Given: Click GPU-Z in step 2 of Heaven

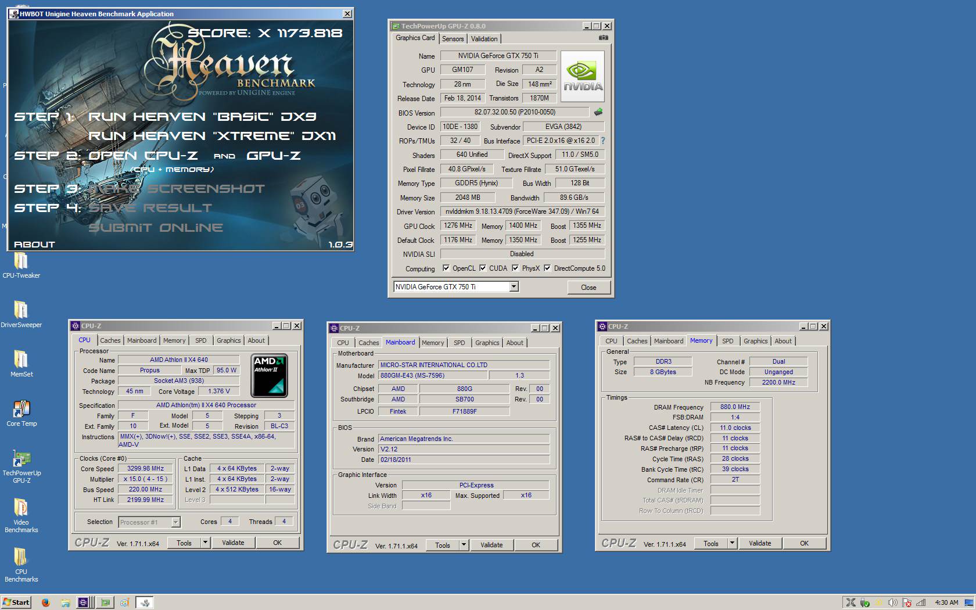Looking at the screenshot, I should tap(274, 156).
